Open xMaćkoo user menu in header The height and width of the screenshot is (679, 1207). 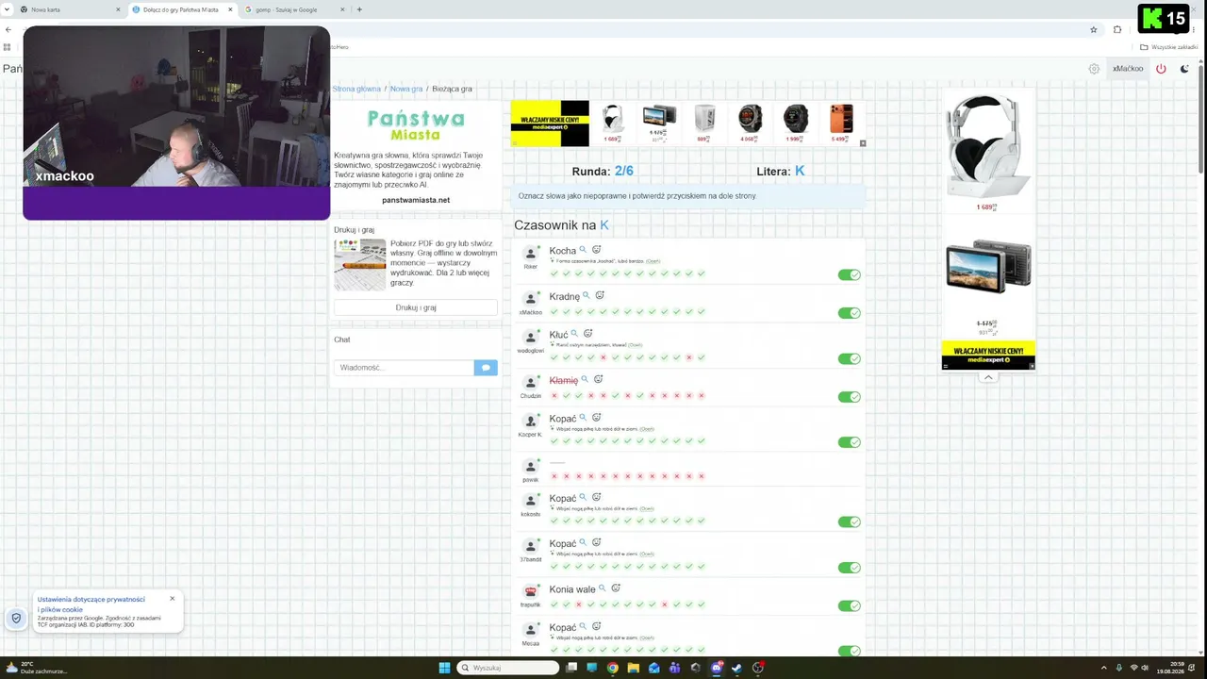click(1128, 69)
